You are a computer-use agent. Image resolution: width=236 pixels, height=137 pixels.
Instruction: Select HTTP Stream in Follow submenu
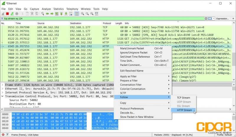pos(183,110)
